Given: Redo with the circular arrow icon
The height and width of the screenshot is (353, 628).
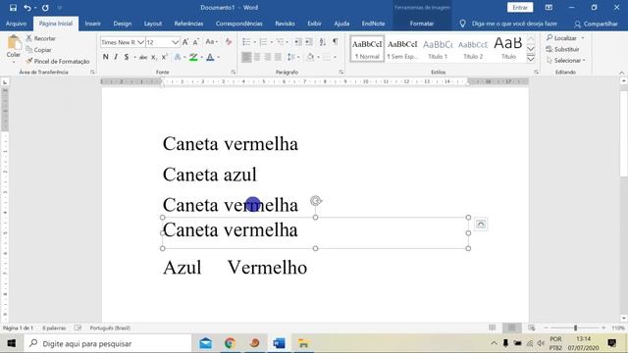Looking at the screenshot, I should 45,8.
